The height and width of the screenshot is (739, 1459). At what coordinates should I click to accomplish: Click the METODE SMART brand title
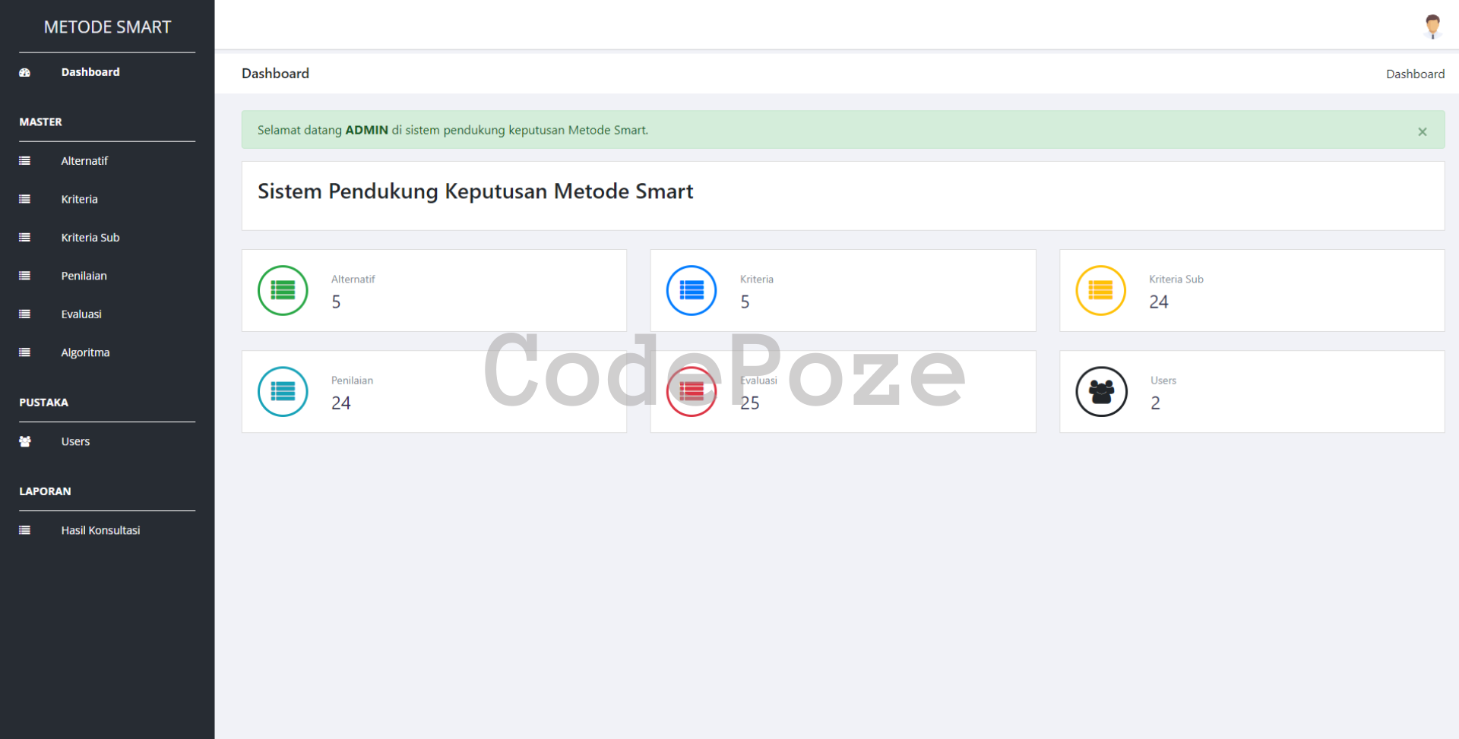pos(107,27)
